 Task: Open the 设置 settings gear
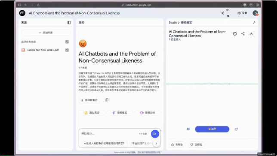242,13
